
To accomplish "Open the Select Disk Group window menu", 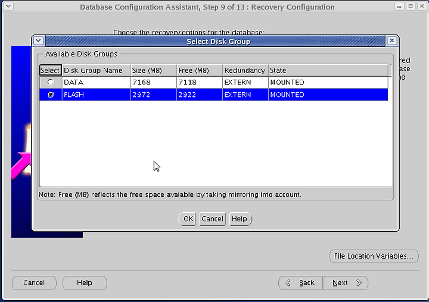I will (38, 41).
